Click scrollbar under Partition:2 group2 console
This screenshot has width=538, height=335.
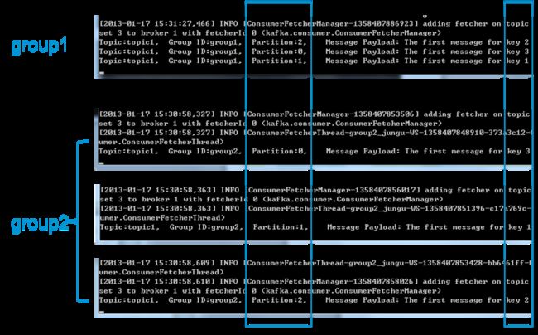313,316
